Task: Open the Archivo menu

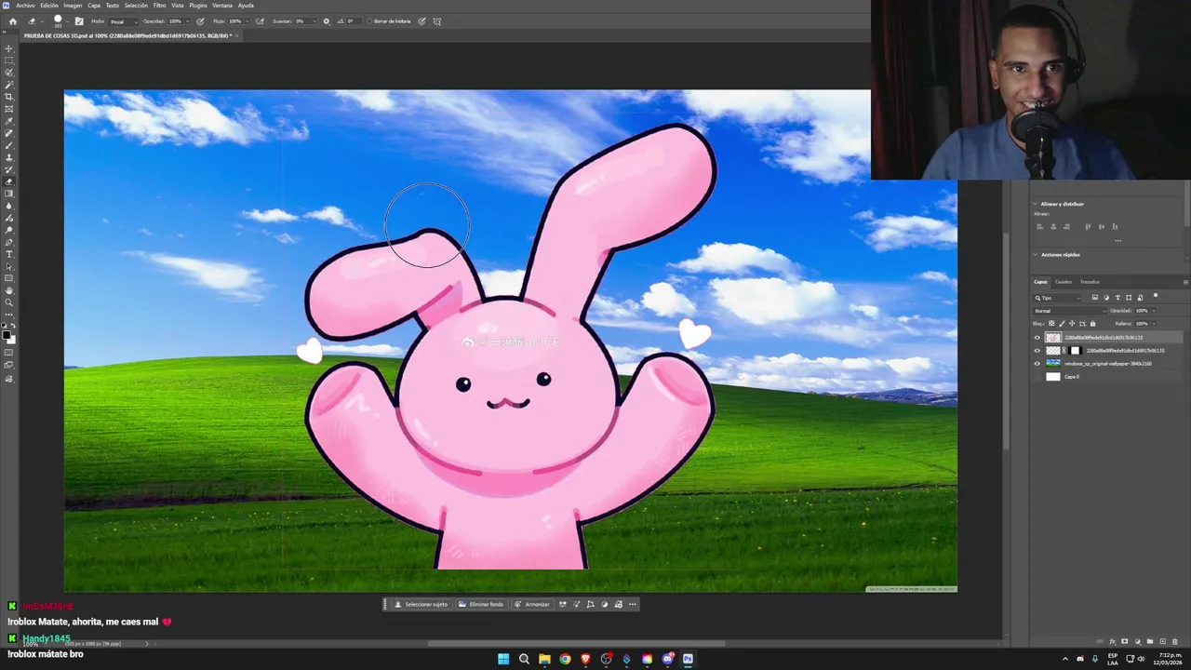Action: pyautogui.click(x=25, y=6)
